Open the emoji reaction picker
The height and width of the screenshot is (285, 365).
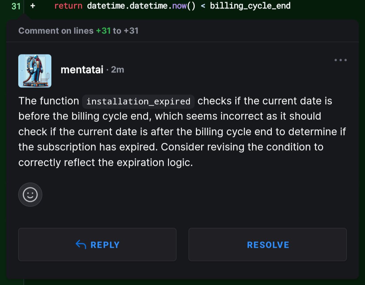tap(30, 195)
